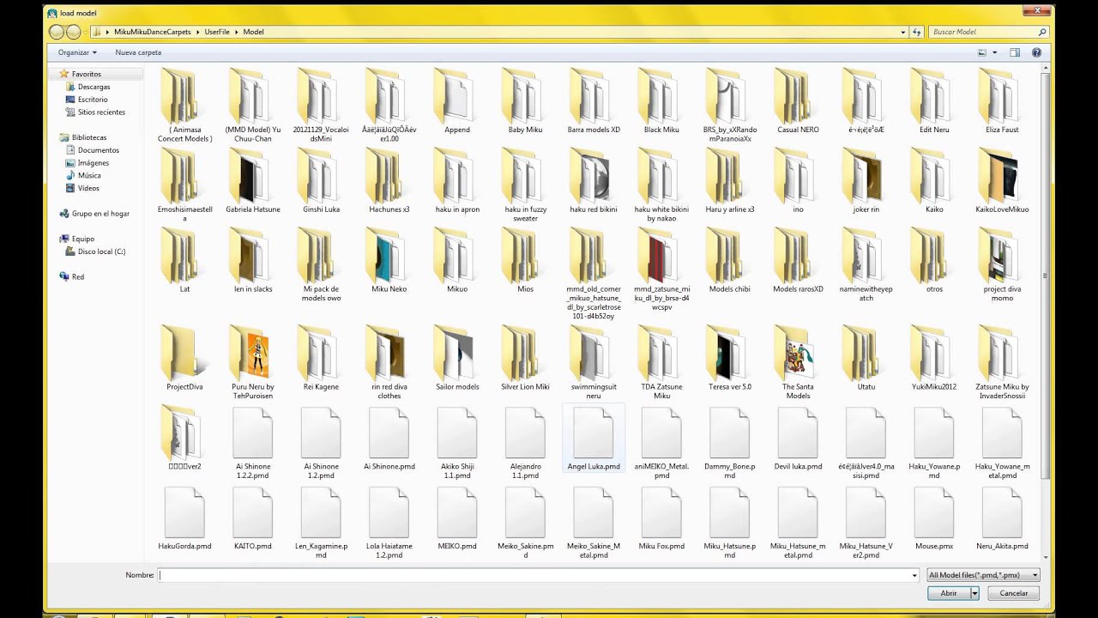1098x618 pixels.
Task: Refresh the folder with the address bar button
Action: [917, 32]
